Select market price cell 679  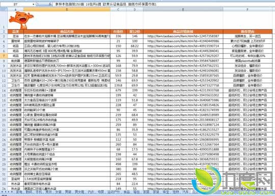pyautogui.click(x=118, y=90)
